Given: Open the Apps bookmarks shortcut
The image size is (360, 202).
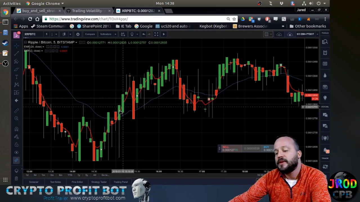Looking at the screenshot, I should pos(21,26).
